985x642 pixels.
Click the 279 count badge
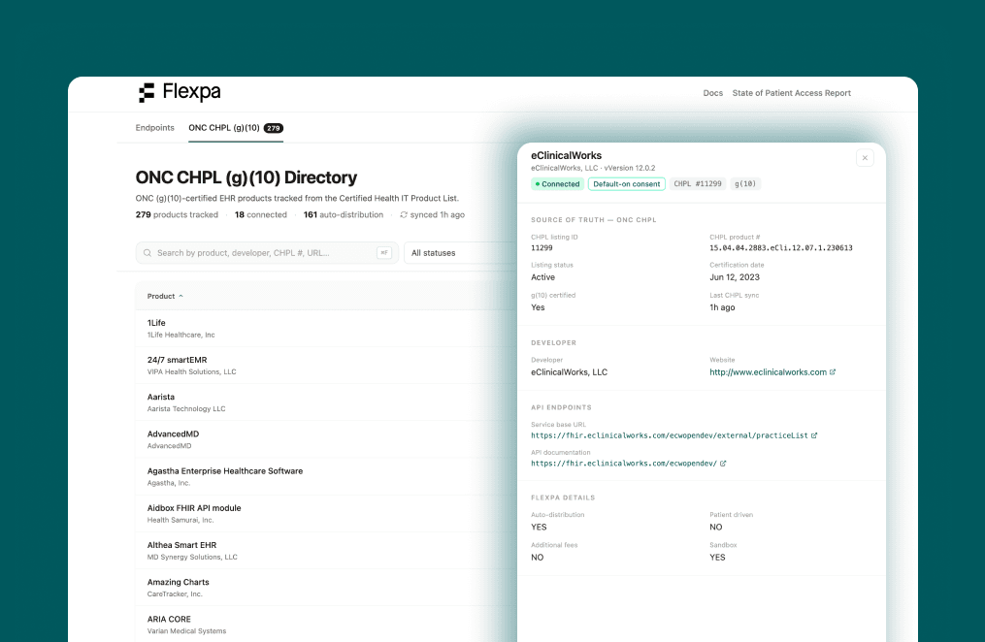[x=274, y=128]
